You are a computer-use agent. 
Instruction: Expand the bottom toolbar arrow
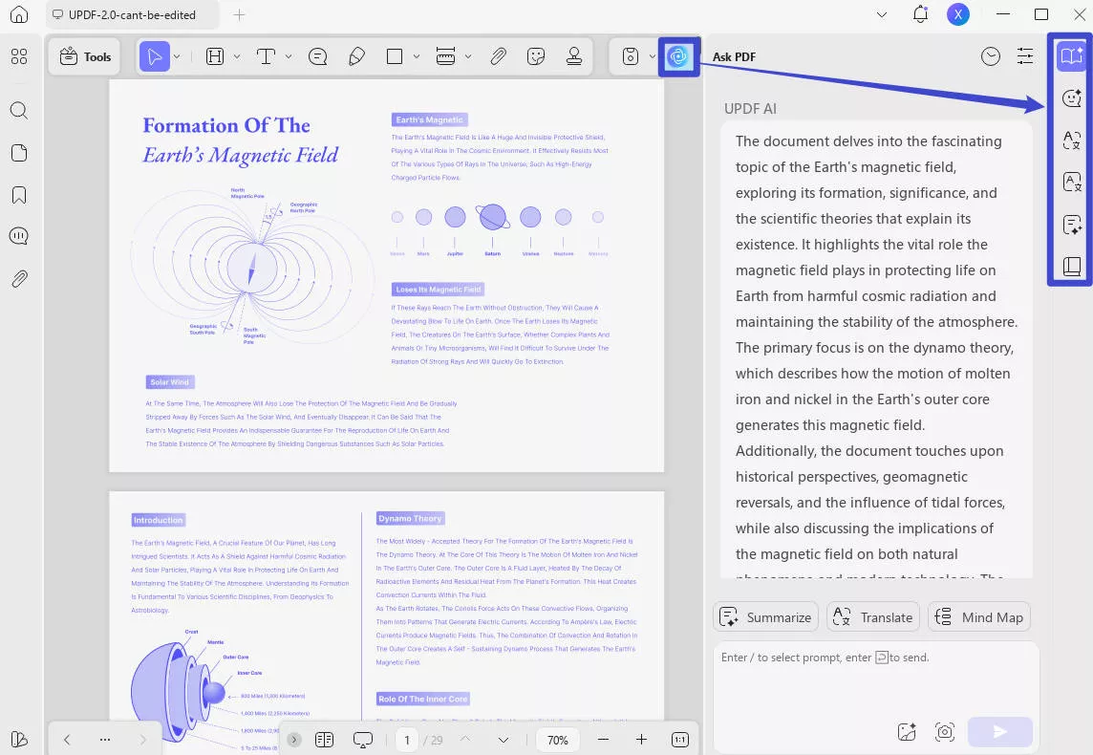click(x=294, y=740)
